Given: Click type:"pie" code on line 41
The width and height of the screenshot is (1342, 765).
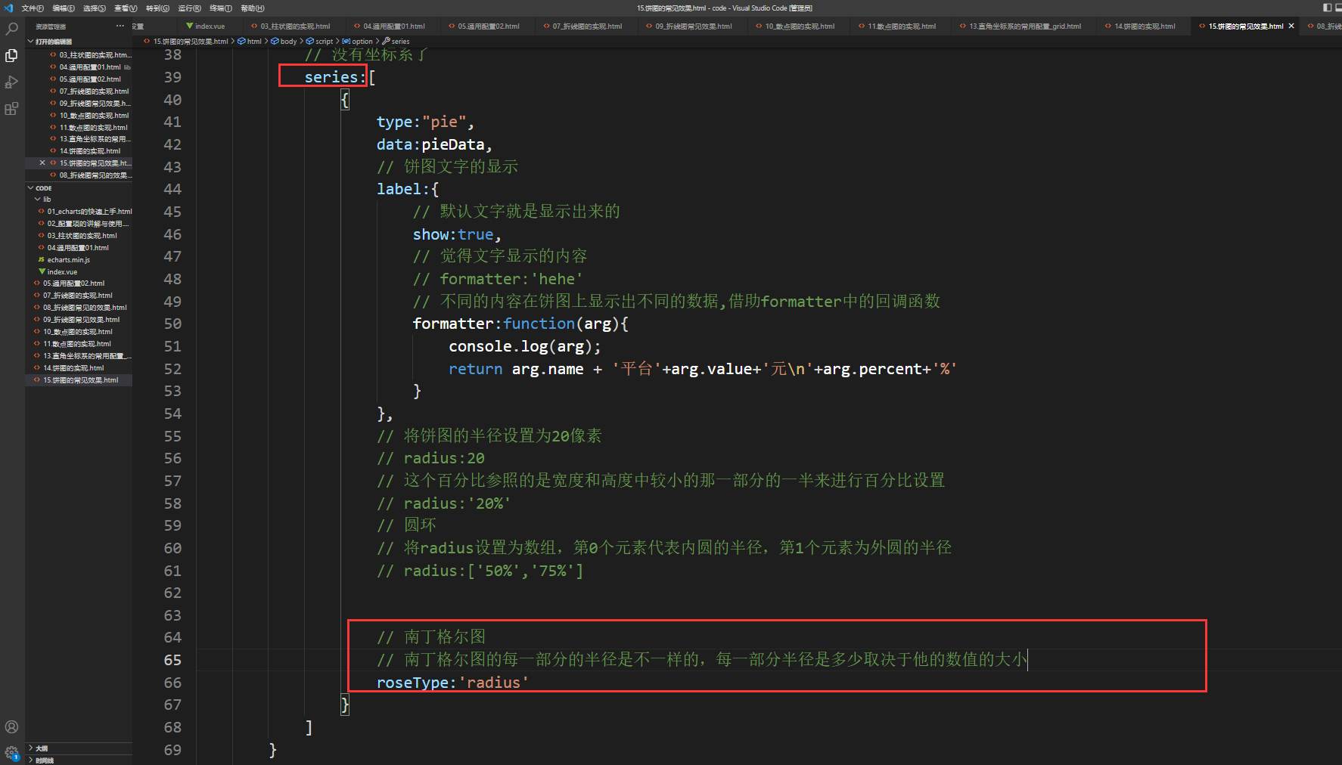Looking at the screenshot, I should click(x=425, y=122).
